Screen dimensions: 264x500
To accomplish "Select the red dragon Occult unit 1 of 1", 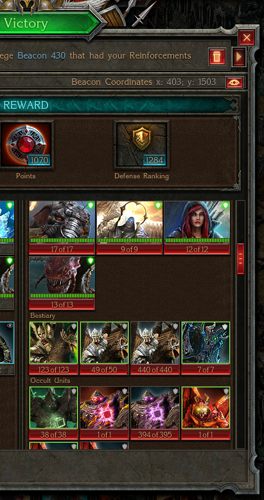I will 206,413.
